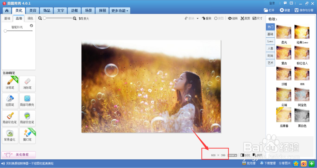Switch to the 边框 frame tab
Image resolution: width=317 pixels, height=168 pixels.
[x=74, y=10]
